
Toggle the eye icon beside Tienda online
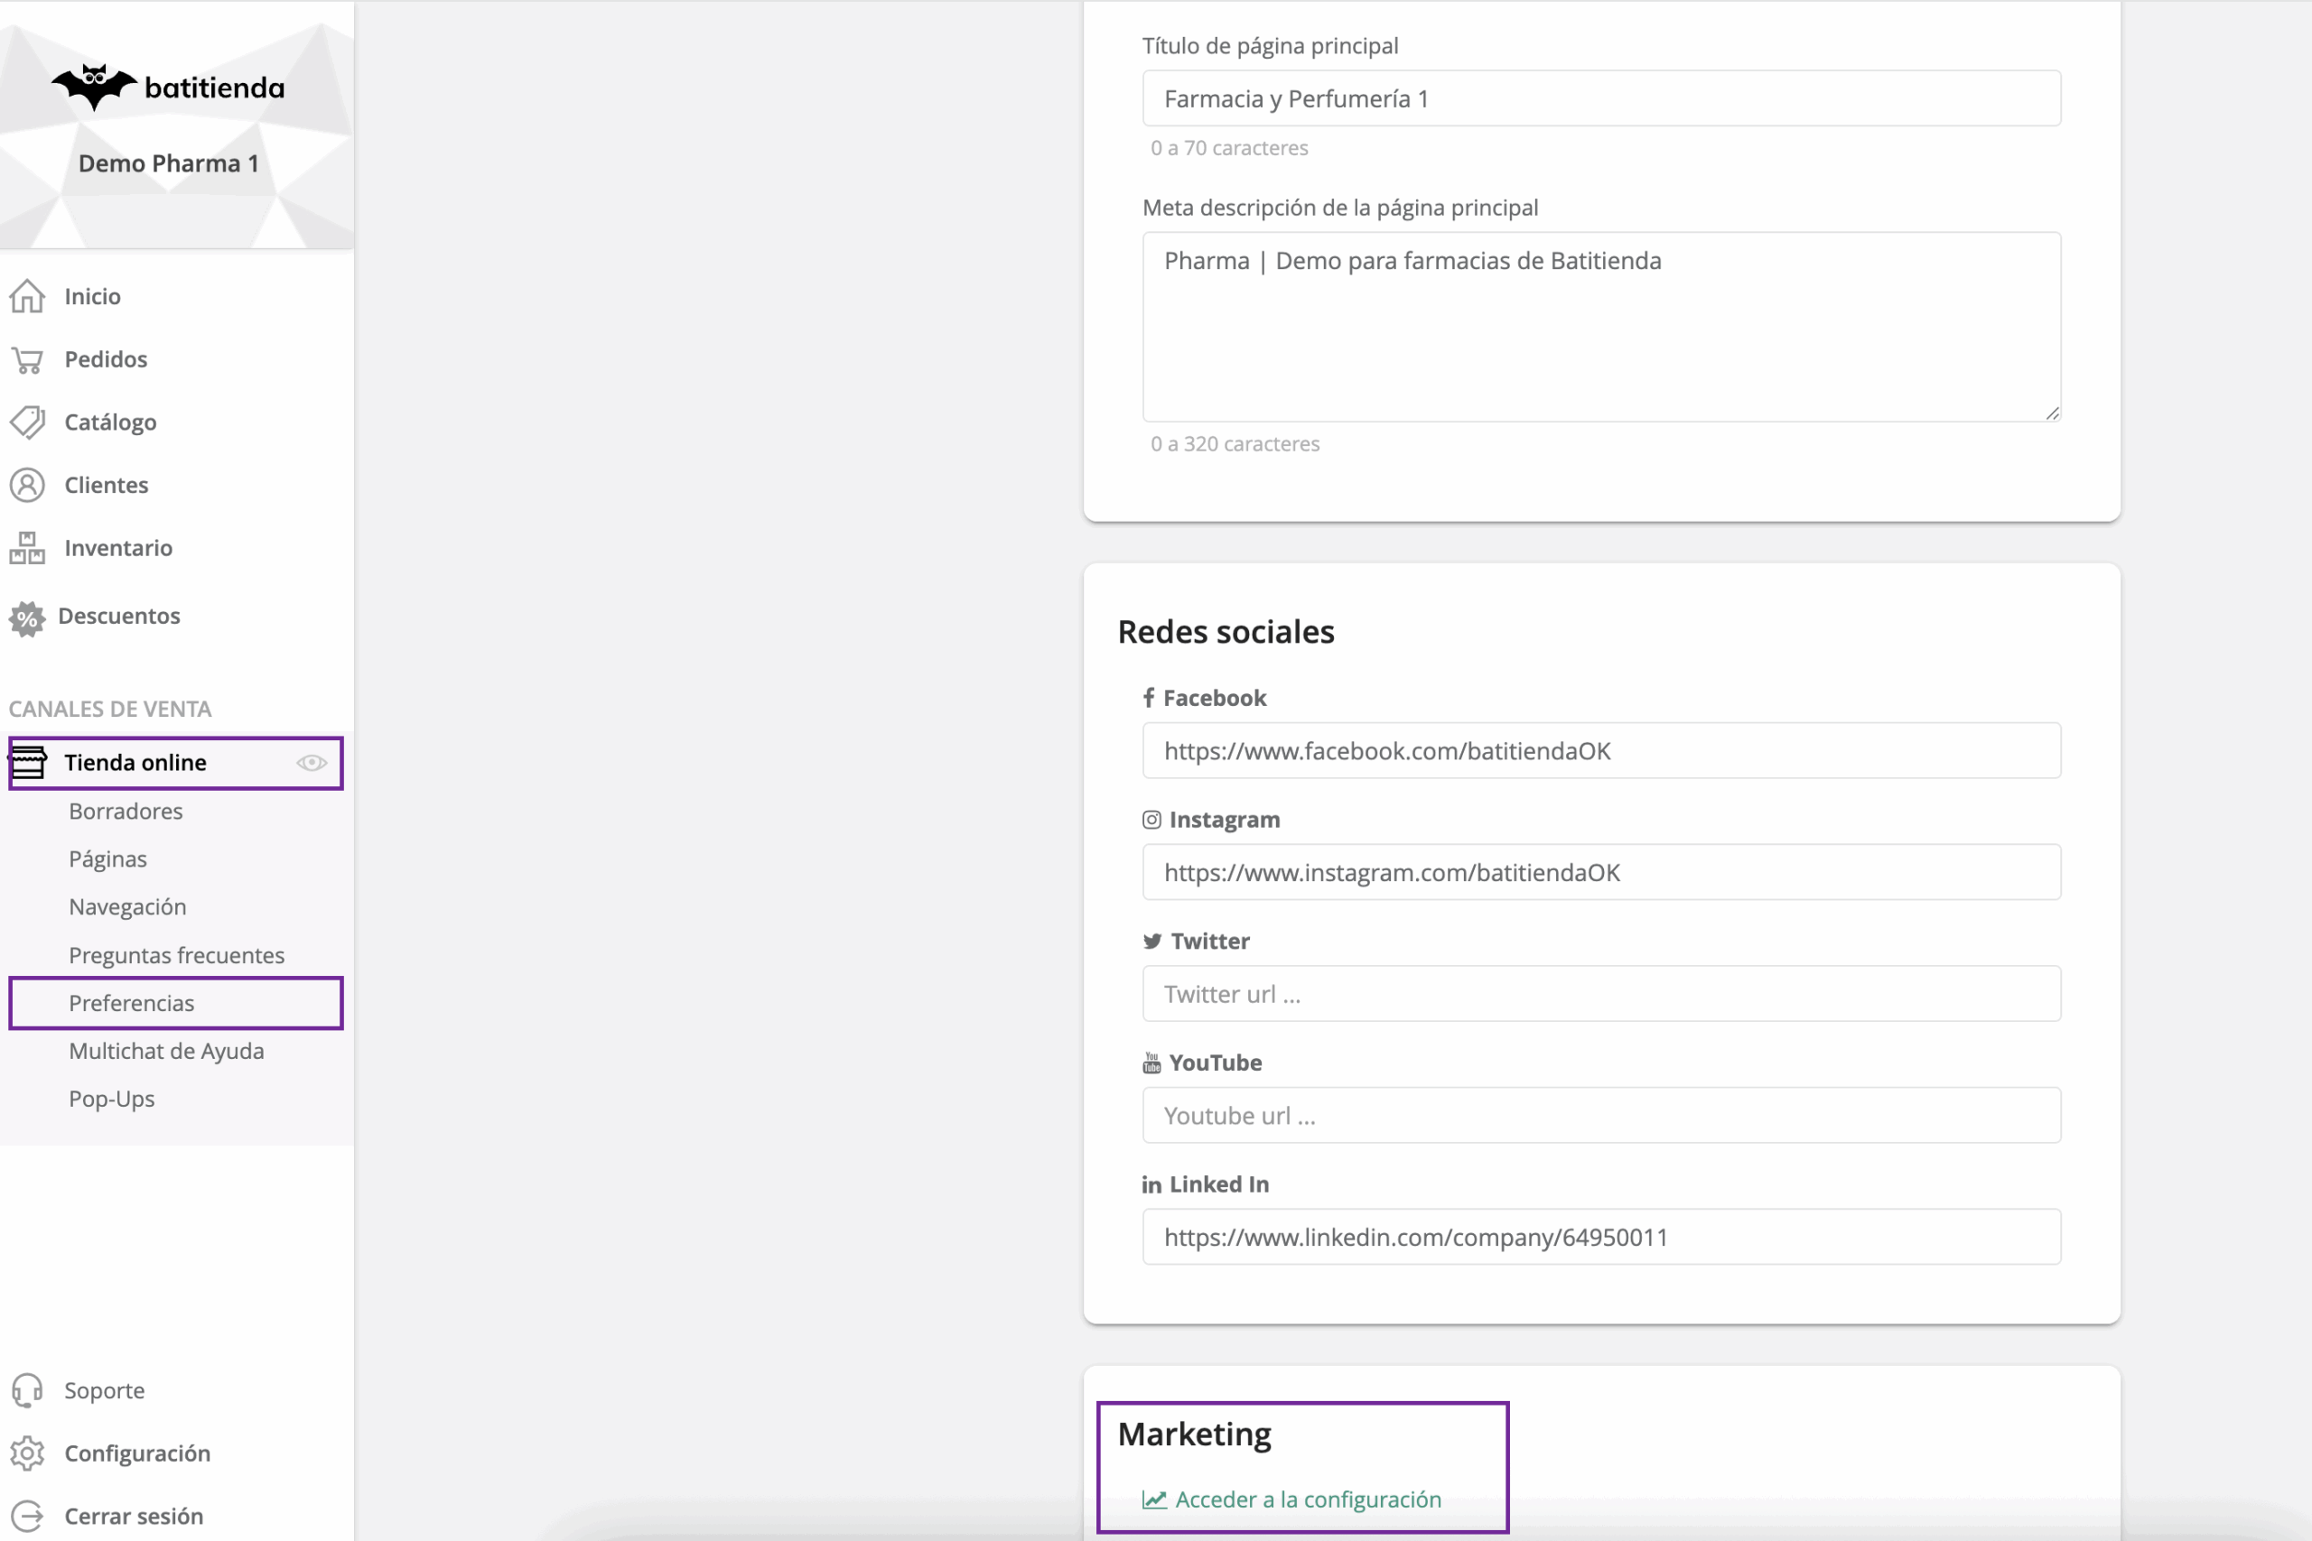(312, 763)
